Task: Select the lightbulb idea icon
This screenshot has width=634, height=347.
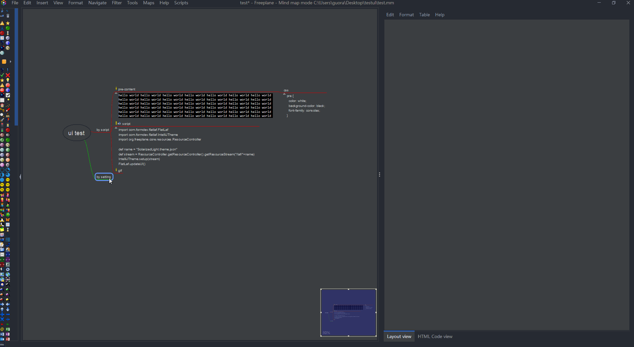Action: [8, 80]
